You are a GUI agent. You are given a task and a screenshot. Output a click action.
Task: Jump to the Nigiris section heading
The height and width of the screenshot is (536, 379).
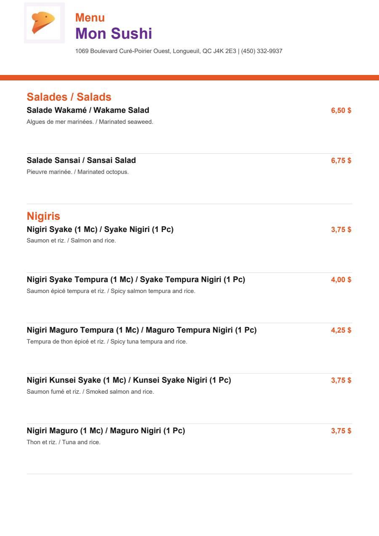point(43,216)
